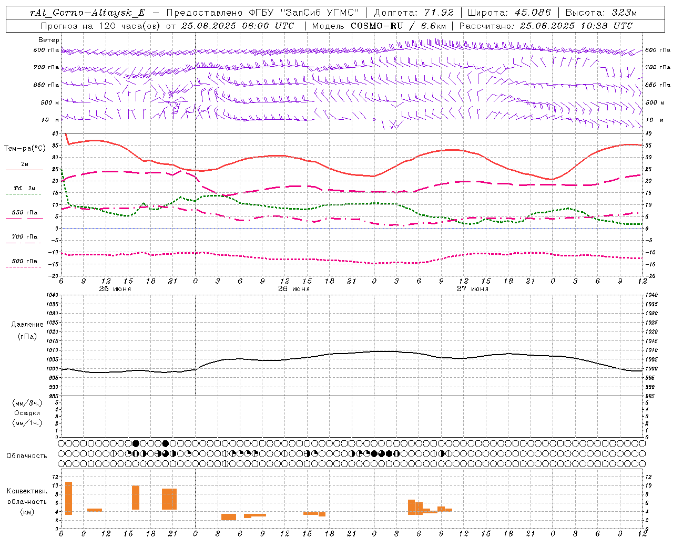This screenshot has width=673, height=538.
Task: Click the Широта: 45.086 value
Action: [x=509, y=13]
